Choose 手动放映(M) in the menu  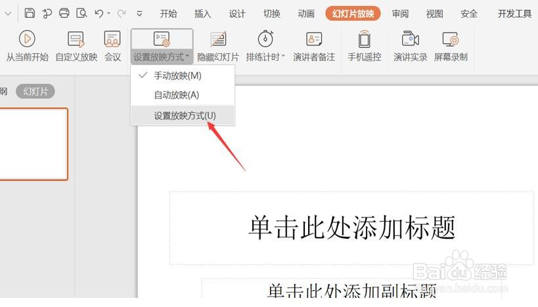[x=183, y=75]
